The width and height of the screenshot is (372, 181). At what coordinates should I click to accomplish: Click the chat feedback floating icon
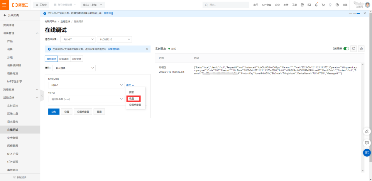[x=367, y=143]
